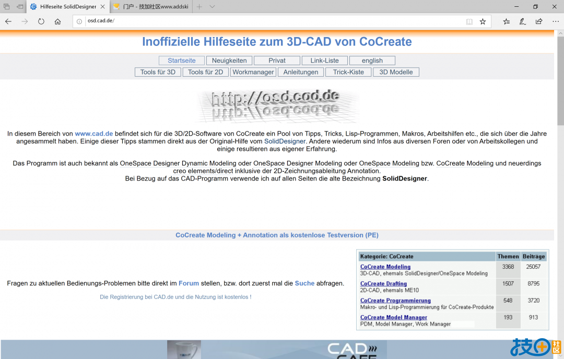
Task: Open the Suche link
Action: pyautogui.click(x=304, y=283)
